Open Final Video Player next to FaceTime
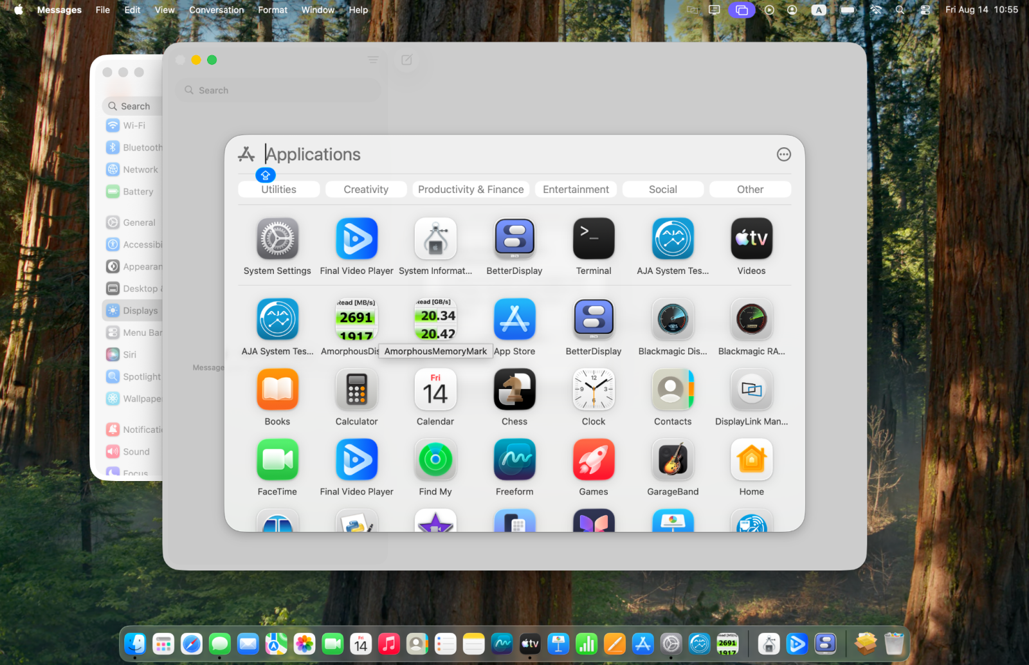This screenshot has height=665, width=1029. click(356, 459)
